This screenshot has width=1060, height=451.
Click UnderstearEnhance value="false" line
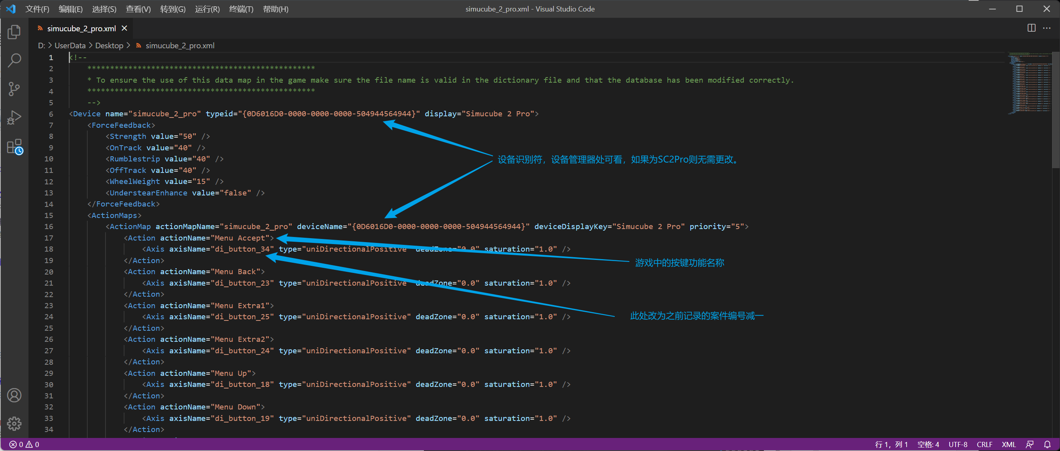pyautogui.click(x=185, y=193)
